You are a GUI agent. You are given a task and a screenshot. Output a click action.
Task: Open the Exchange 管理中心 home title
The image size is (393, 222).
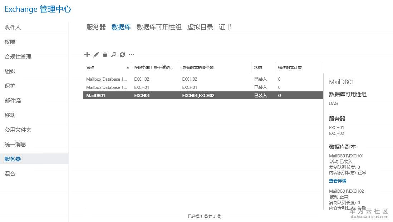(37, 9)
